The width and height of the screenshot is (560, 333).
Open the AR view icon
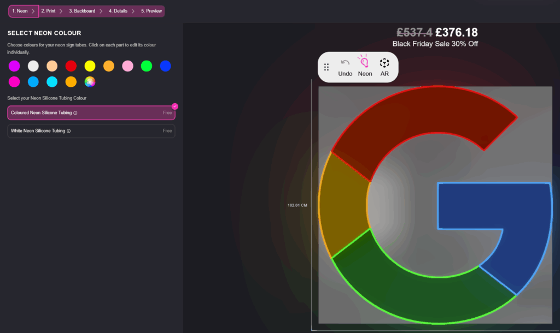[384, 63]
